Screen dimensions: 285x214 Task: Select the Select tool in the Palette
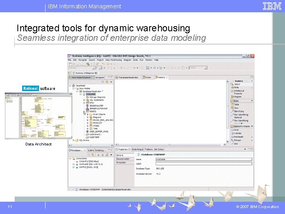click(x=237, y=84)
